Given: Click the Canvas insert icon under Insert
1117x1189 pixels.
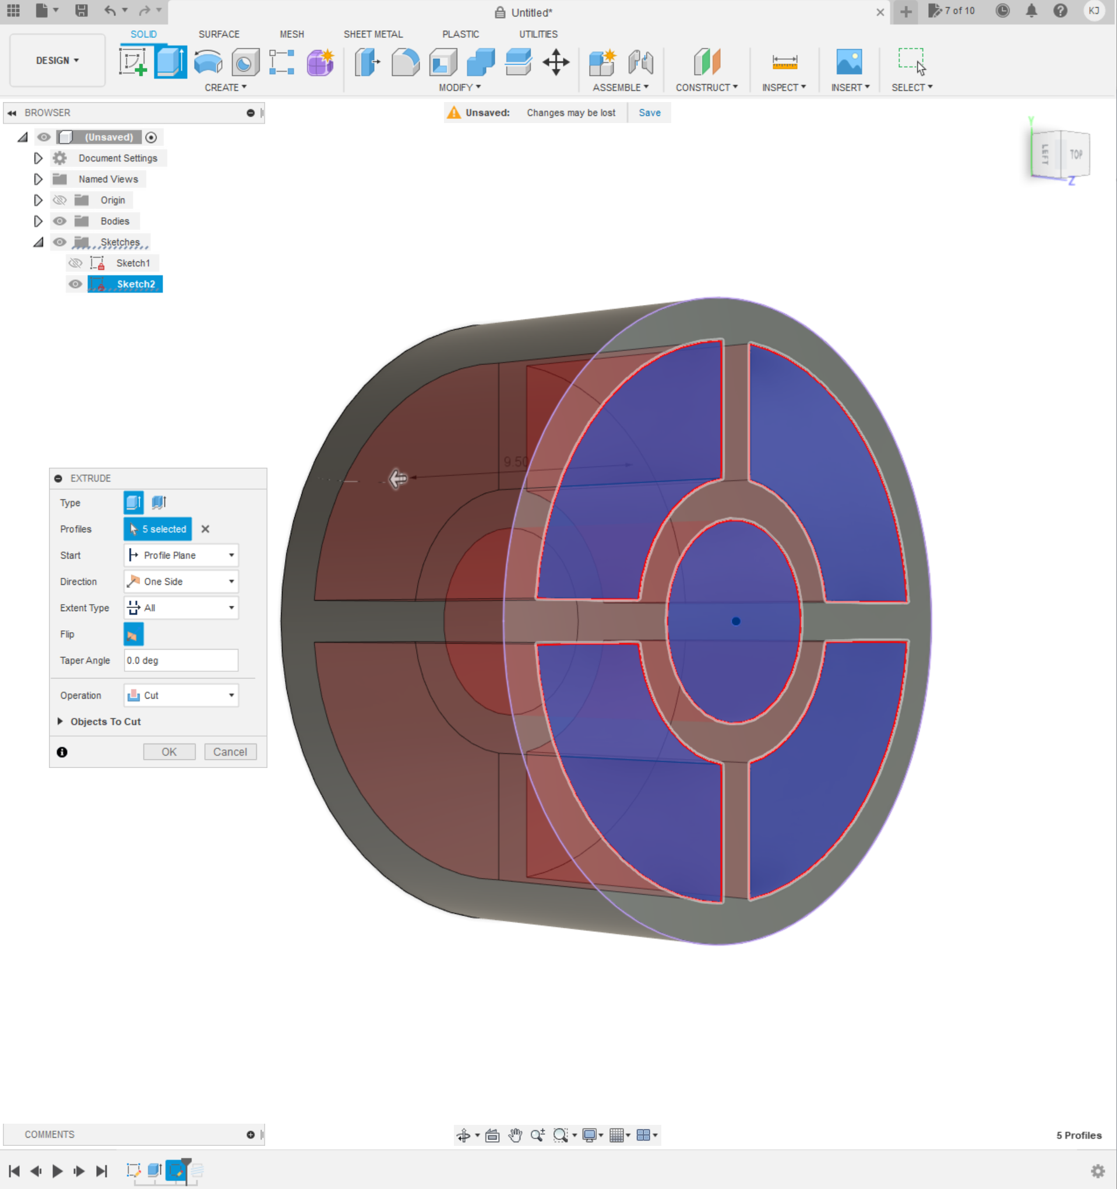Looking at the screenshot, I should [x=850, y=62].
